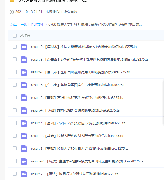Check the box for result-6 file
164x180 pixels.
(x=15, y=85)
